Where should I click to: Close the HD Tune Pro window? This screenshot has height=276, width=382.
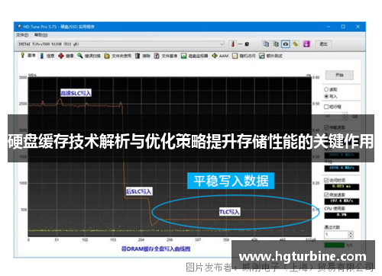[358, 27]
